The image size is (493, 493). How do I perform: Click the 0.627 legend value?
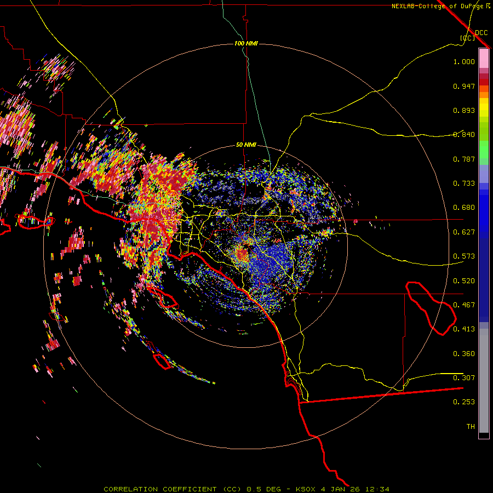point(464,232)
